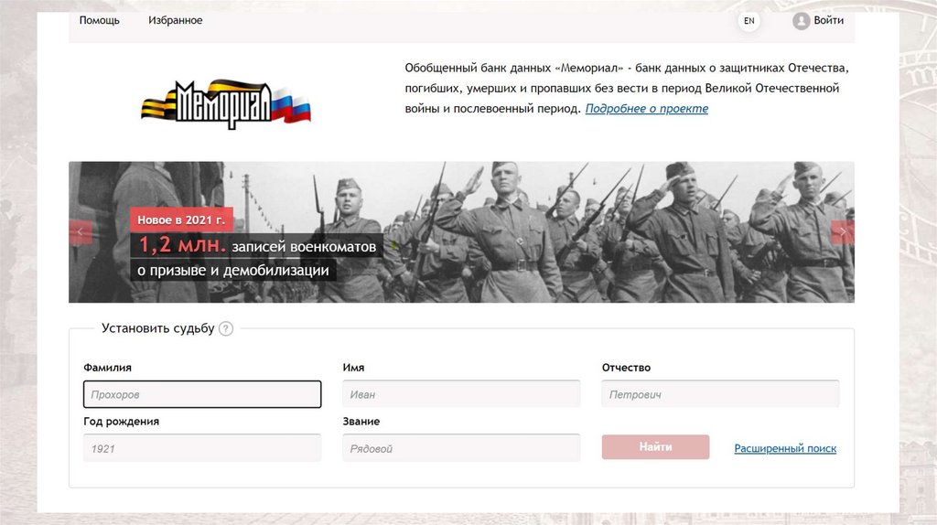Open the Избранное menu item
937x525 pixels.
tap(175, 20)
